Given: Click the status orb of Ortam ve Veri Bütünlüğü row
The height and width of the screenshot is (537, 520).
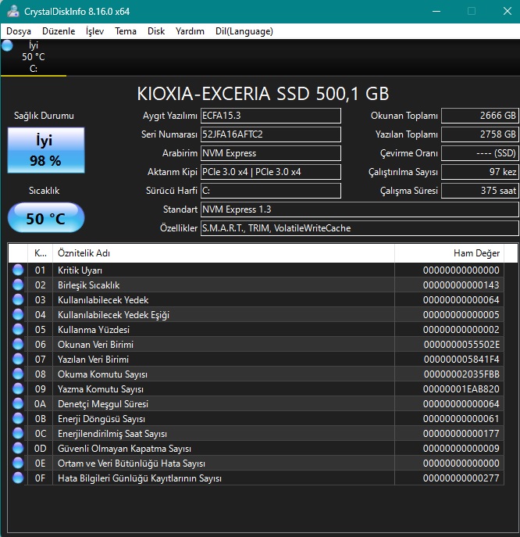Looking at the screenshot, I should click(x=18, y=463).
